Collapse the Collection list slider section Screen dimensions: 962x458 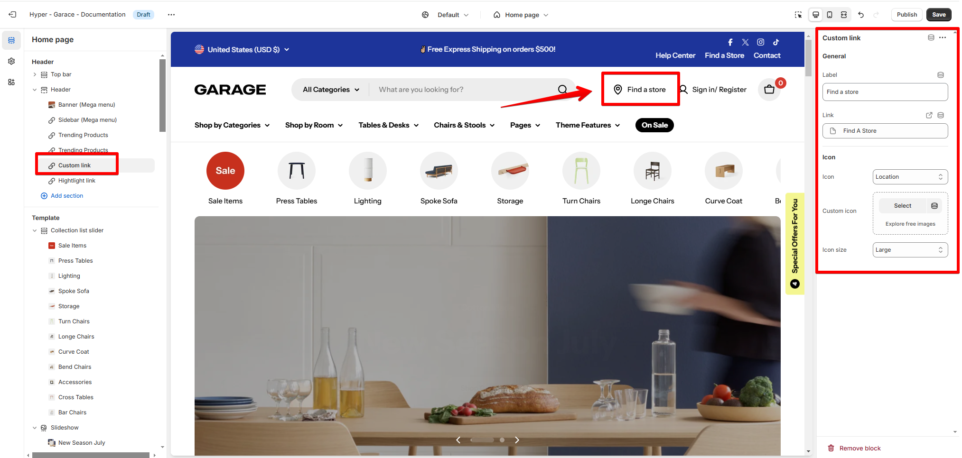pyautogui.click(x=35, y=230)
